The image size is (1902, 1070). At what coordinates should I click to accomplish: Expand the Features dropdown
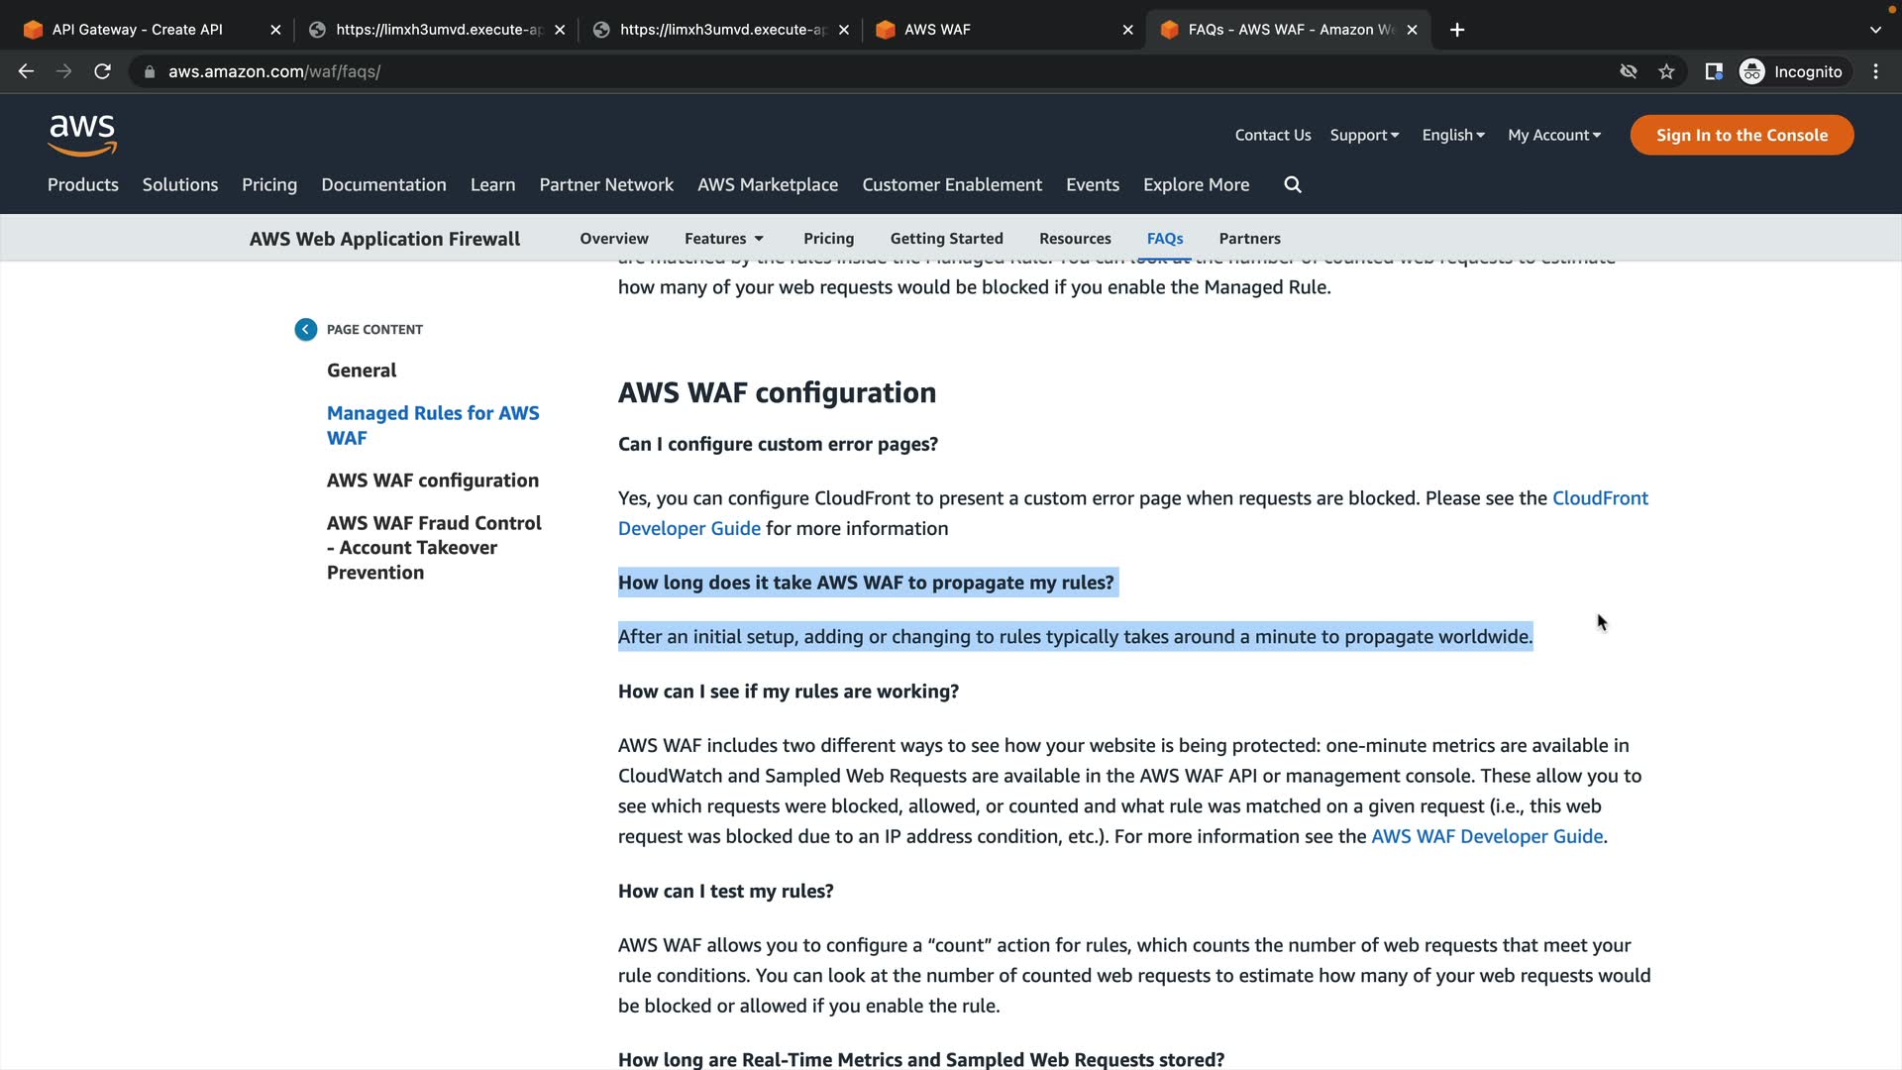[x=724, y=239]
